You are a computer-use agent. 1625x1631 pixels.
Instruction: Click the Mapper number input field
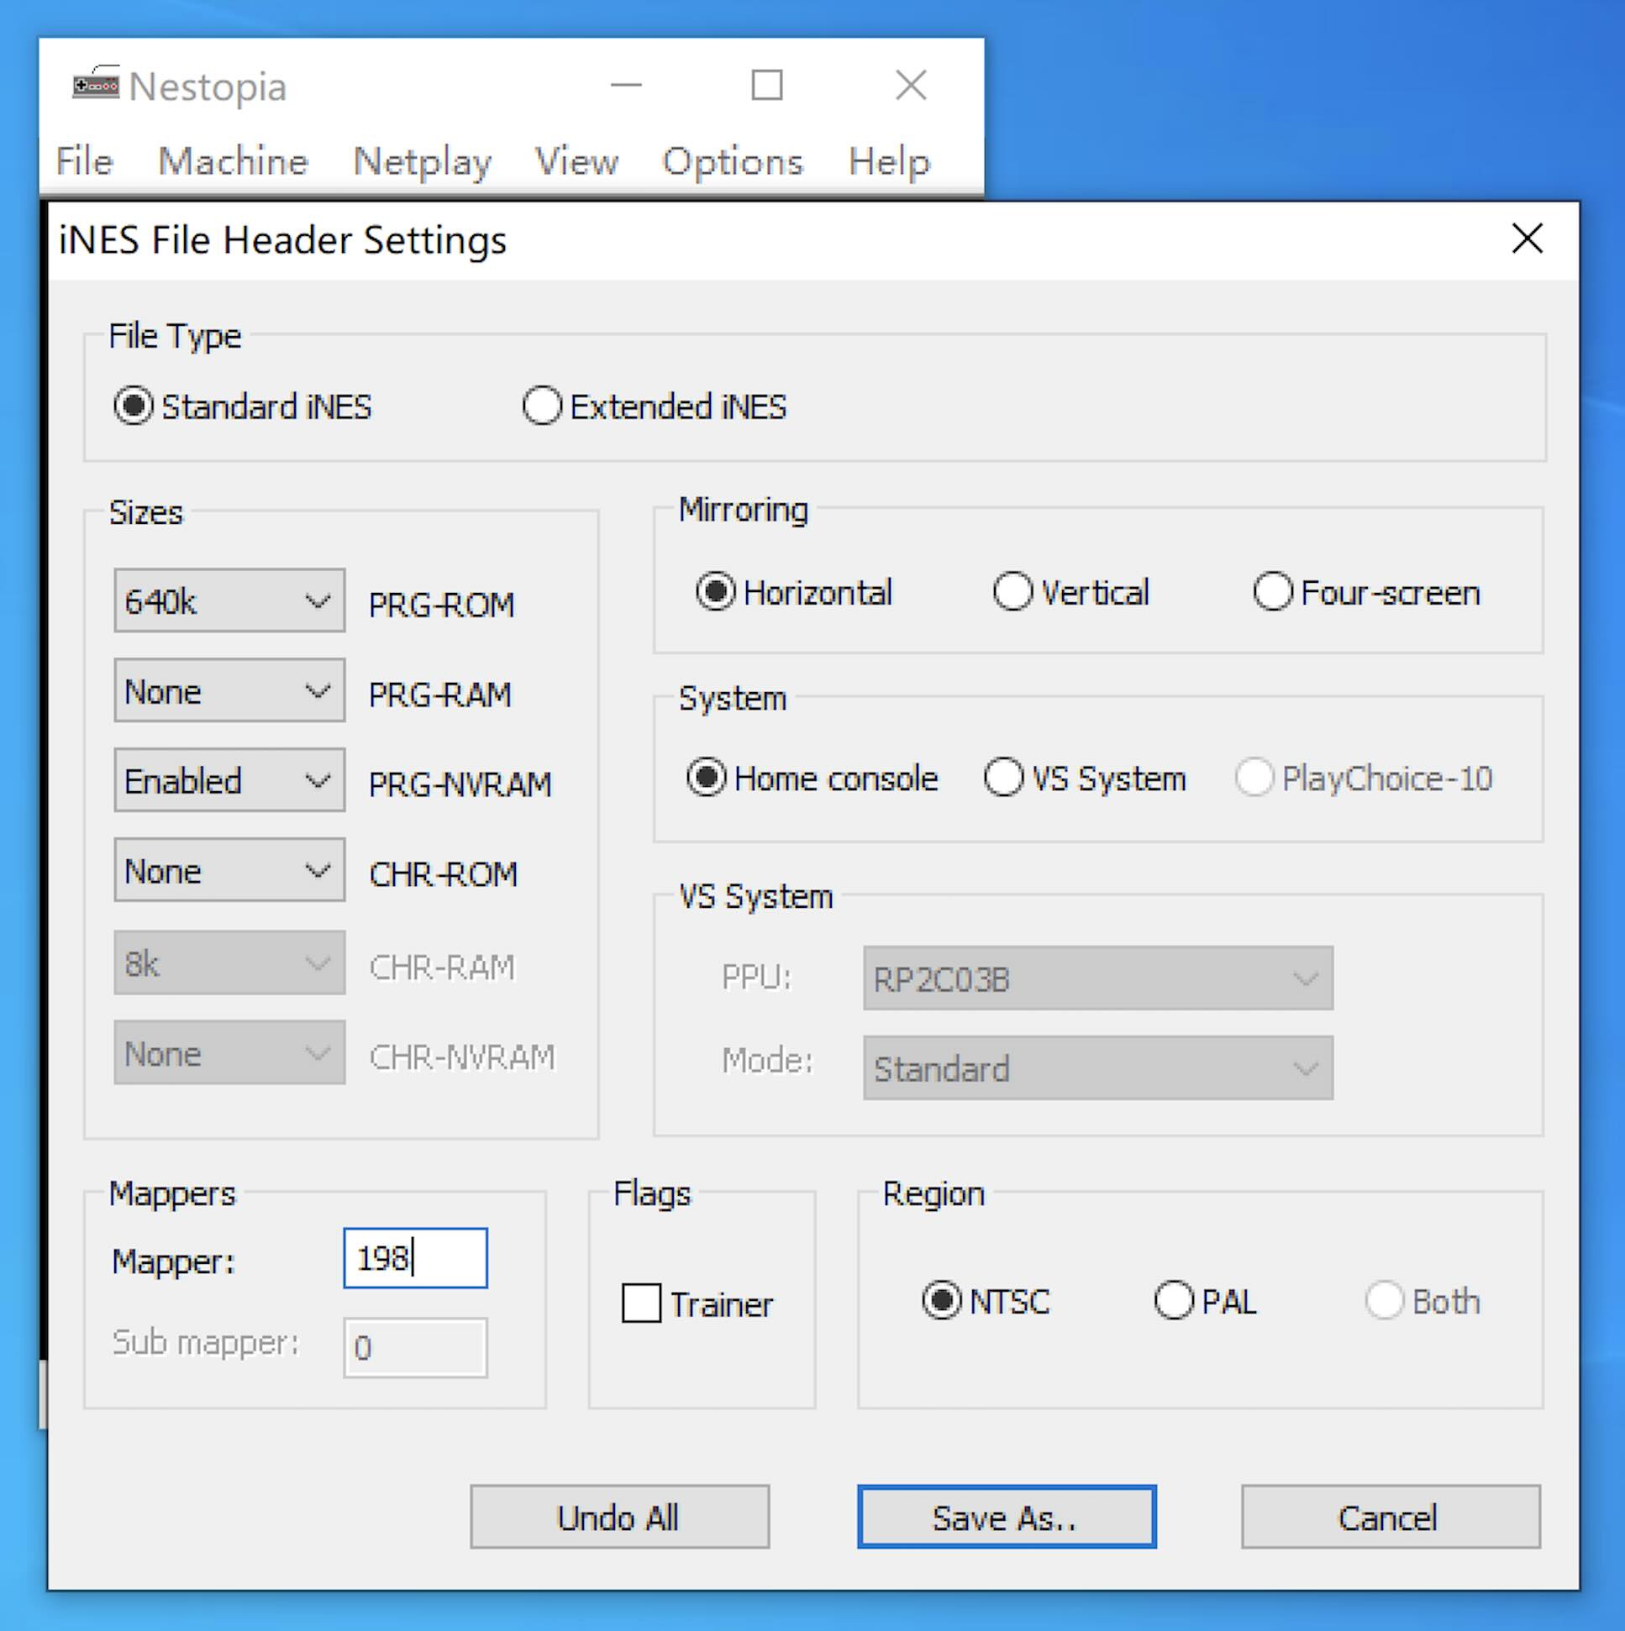[x=415, y=1258]
